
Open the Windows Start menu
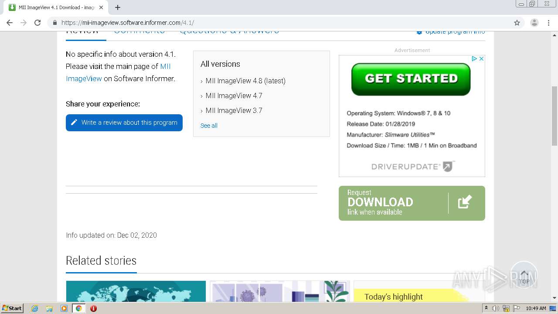tap(12, 308)
